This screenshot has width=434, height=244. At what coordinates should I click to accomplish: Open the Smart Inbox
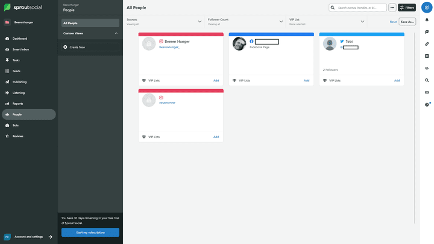click(20, 49)
